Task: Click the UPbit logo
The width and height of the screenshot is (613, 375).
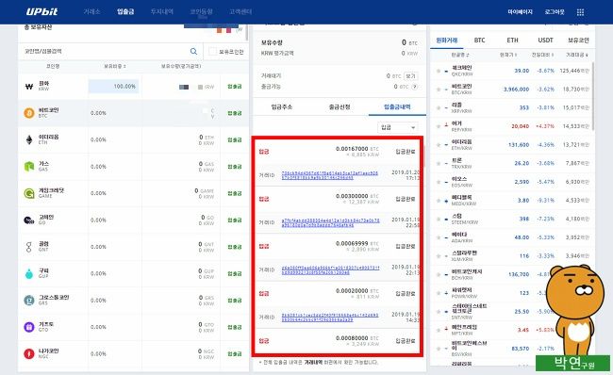Action: [x=41, y=11]
